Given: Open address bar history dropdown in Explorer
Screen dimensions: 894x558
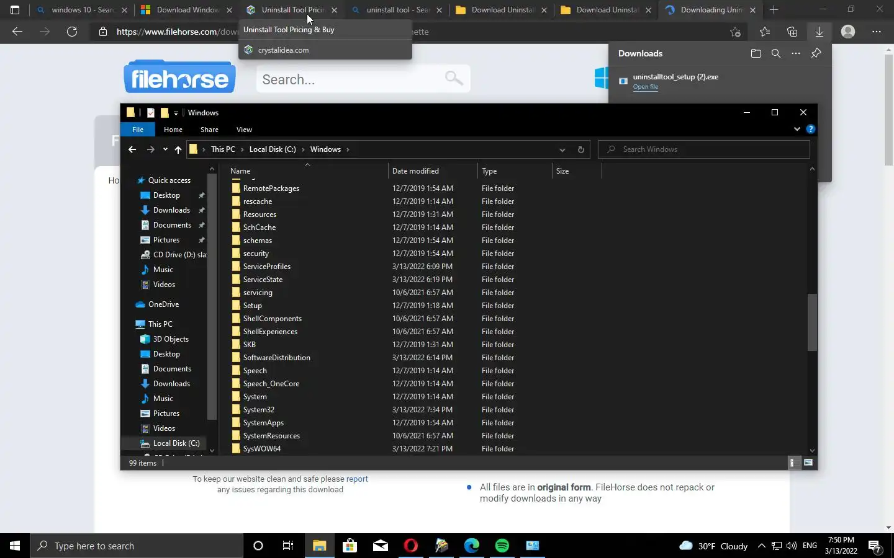Looking at the screenshot, I should [562, 149].
